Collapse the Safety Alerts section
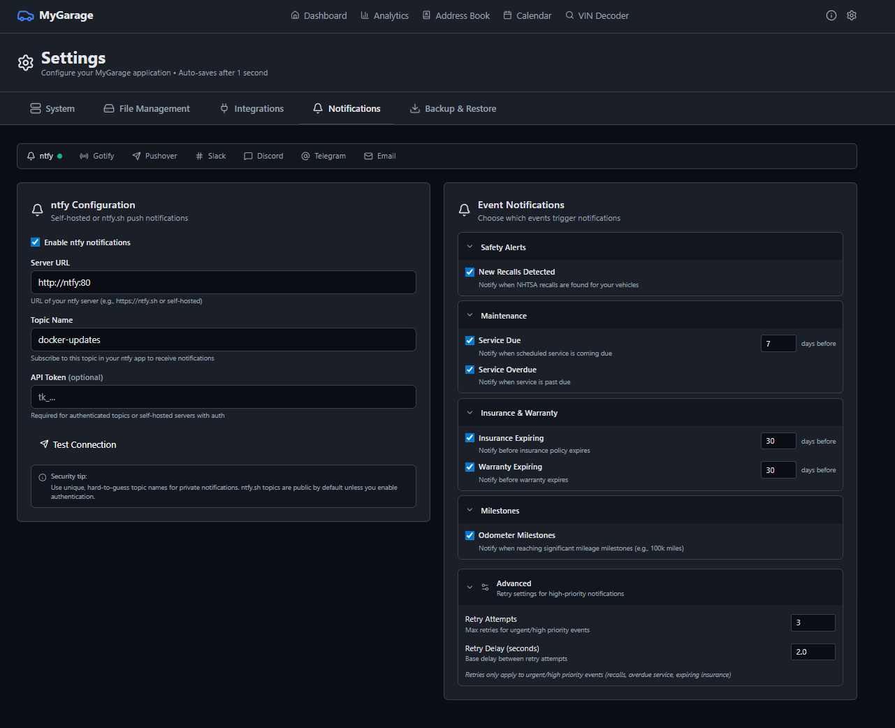Viewport: 895px width, 728px height. [x=470, y=247]
